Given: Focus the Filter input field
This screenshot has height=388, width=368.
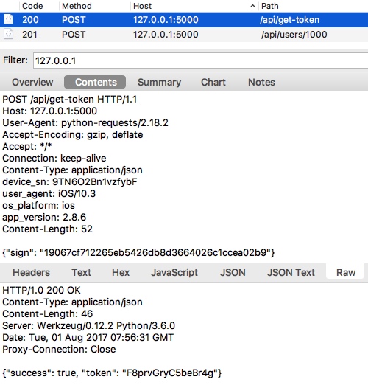Looking at the screenshot, I should [200, 60].
